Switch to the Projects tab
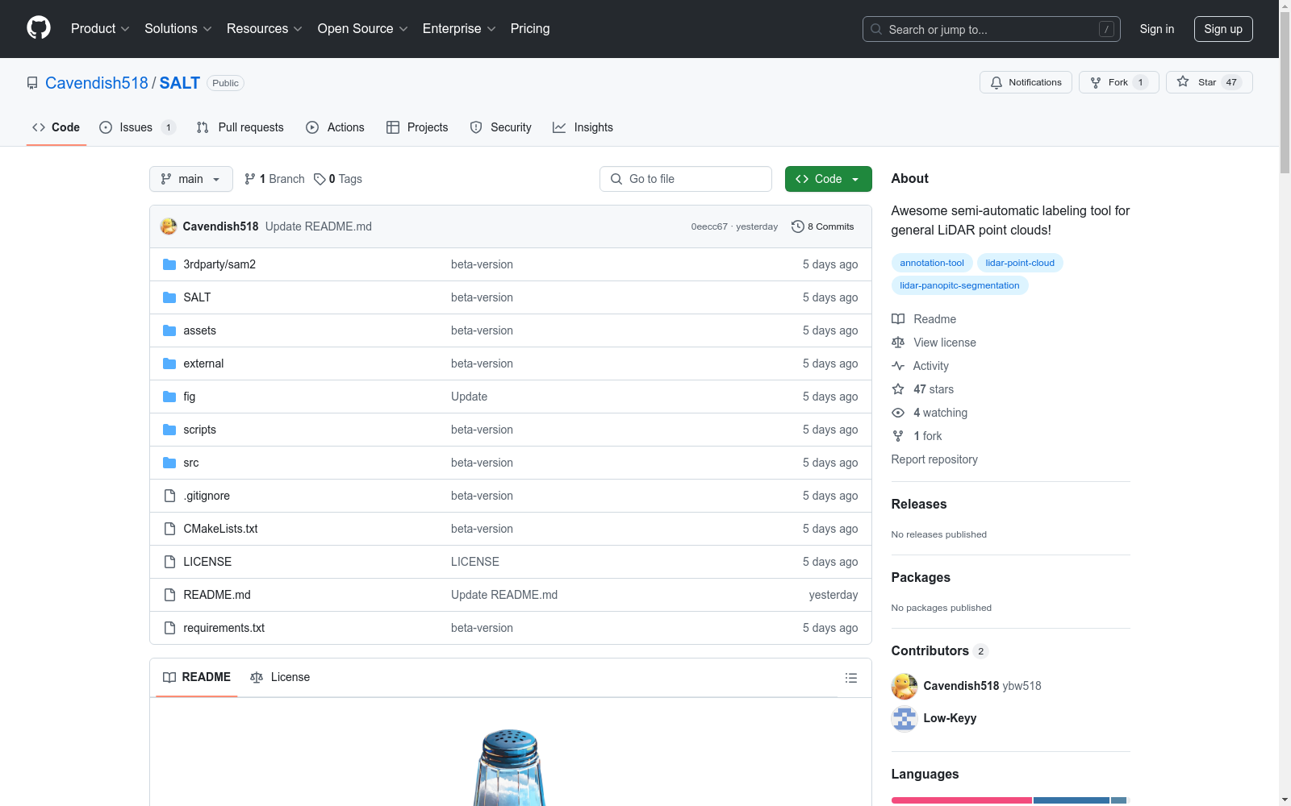 tap(417, 127)
